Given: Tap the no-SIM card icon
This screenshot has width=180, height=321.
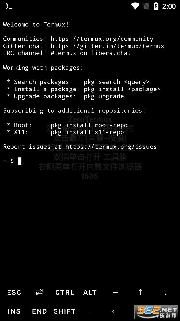Looking at the screenshot, I should click(x=146, y=6).
